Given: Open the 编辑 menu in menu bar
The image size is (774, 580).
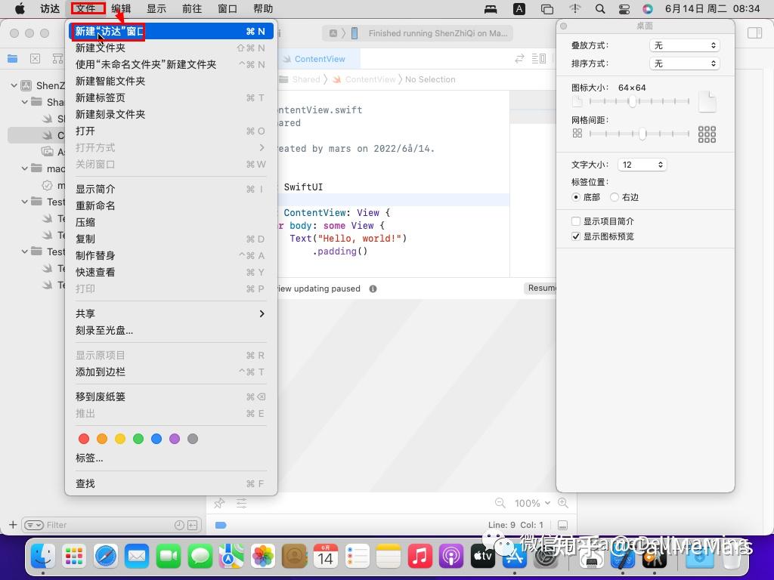Looking at the screenshot, I should [121, 9].
